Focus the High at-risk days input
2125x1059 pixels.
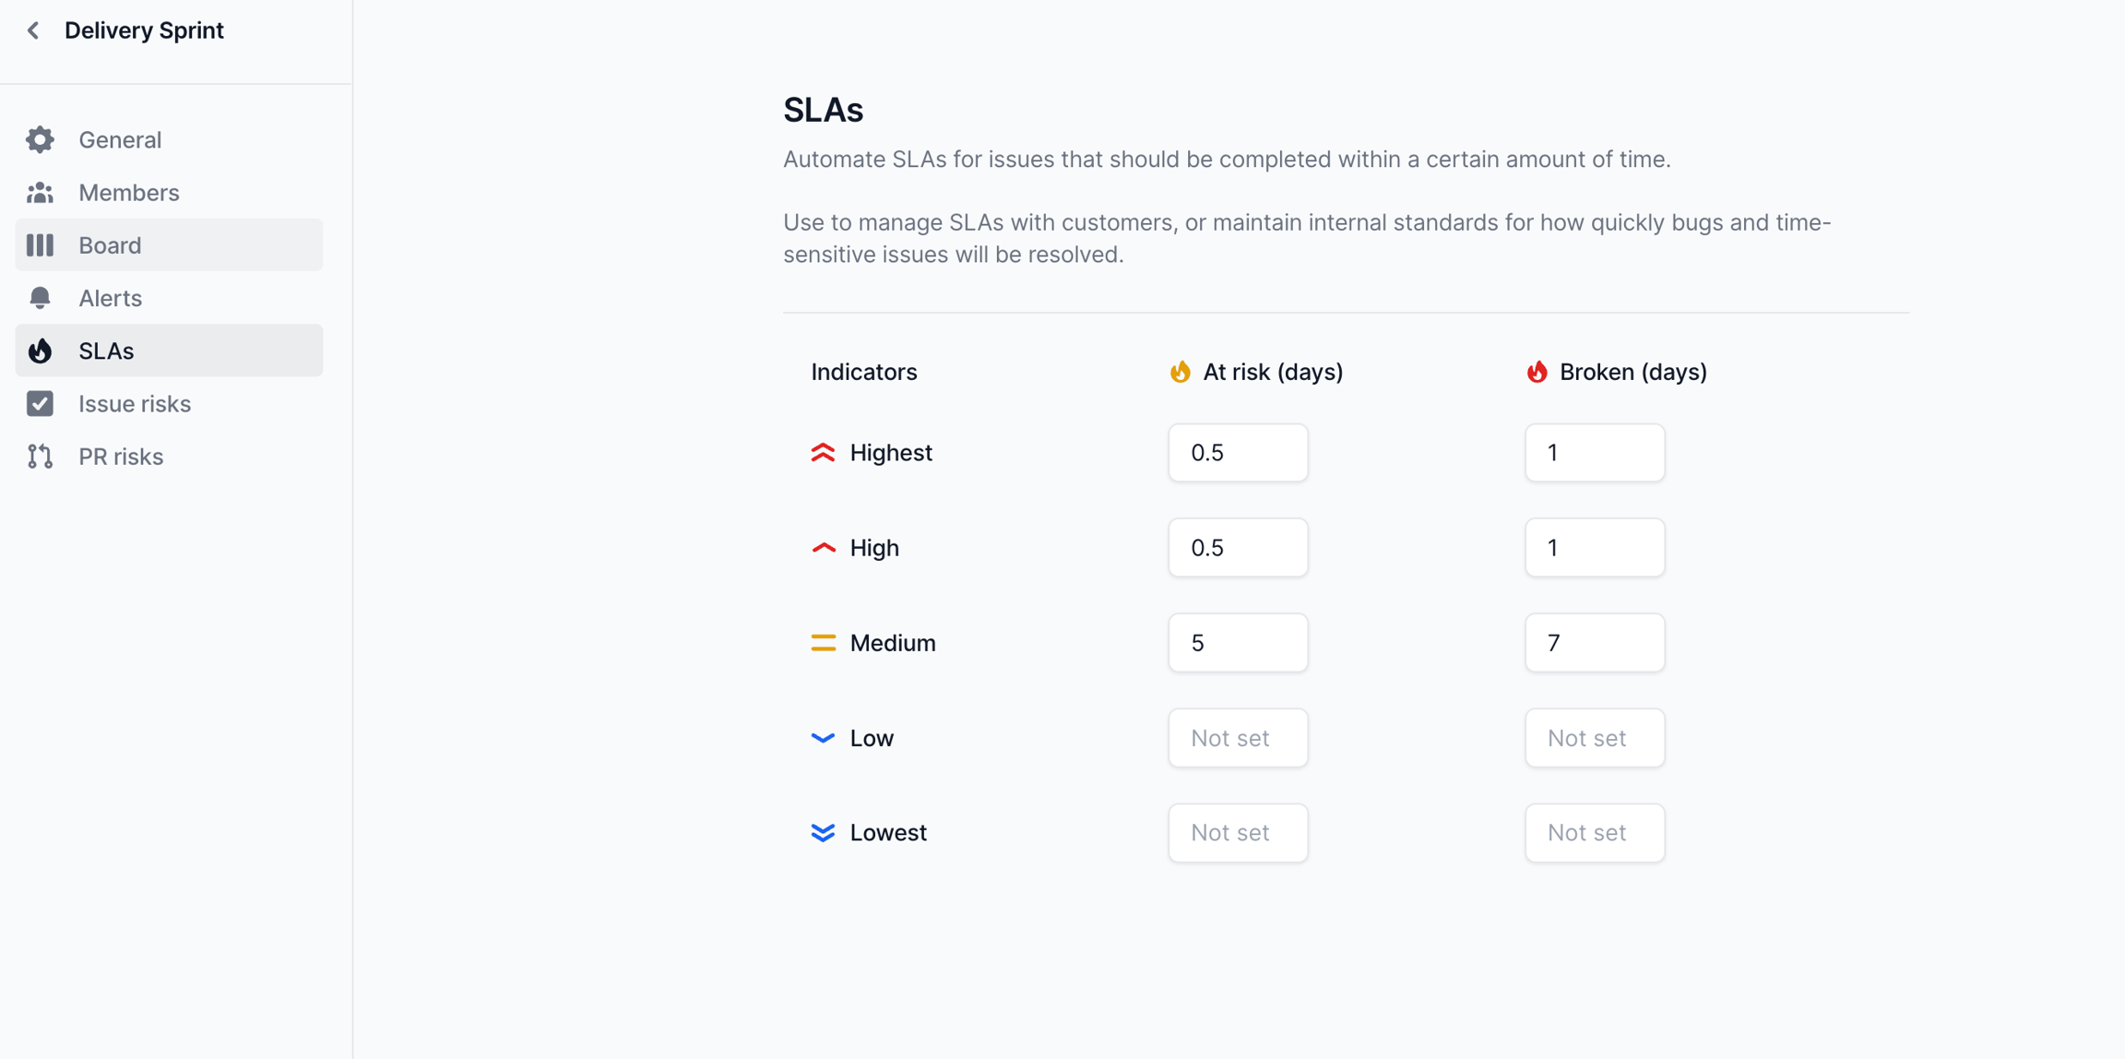1238,548
